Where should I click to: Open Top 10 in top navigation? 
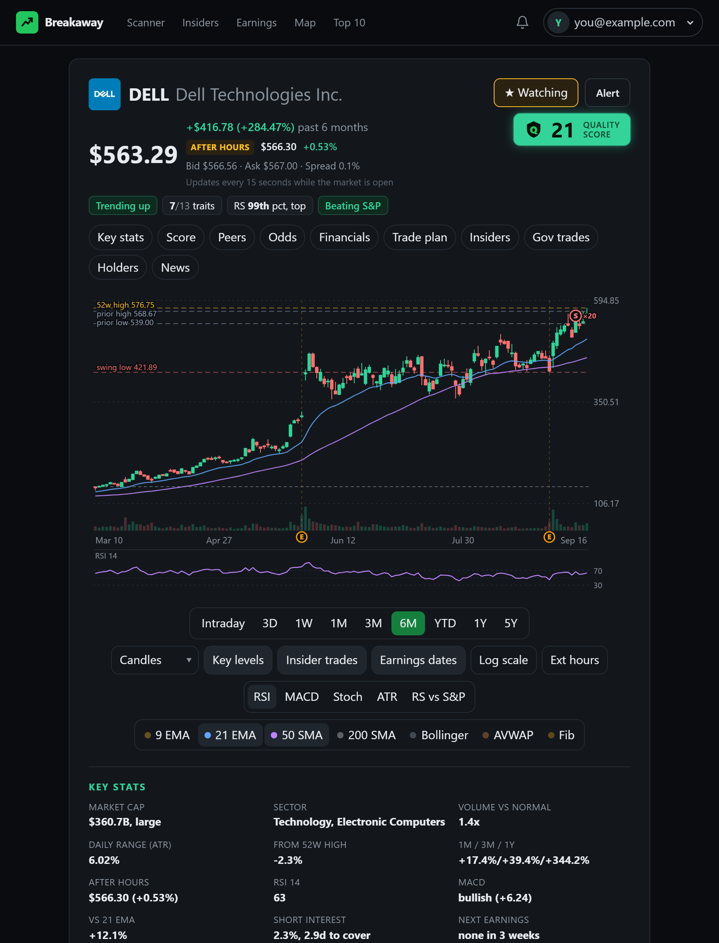[349, 23]
